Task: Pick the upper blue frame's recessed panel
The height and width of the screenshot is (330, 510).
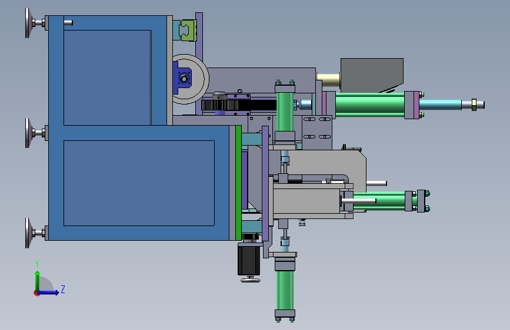Action: 107,78
